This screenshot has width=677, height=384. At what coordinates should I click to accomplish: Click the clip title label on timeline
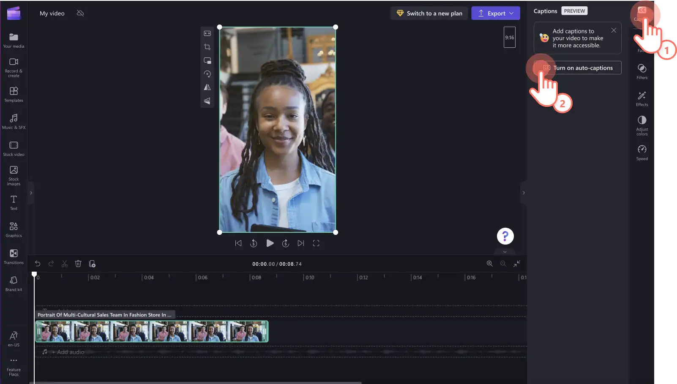(105, 315)
